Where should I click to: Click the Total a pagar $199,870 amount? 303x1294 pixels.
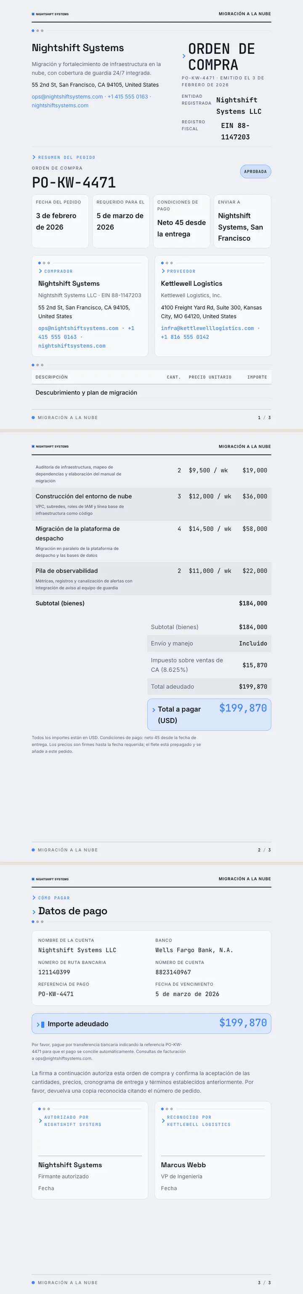click(243, 708)
